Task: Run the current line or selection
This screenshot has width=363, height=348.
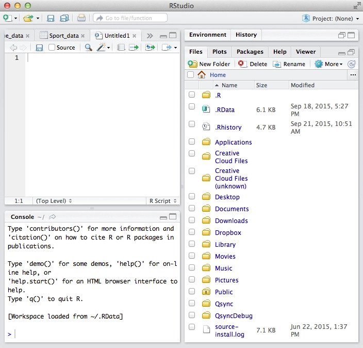Action: 134,48
